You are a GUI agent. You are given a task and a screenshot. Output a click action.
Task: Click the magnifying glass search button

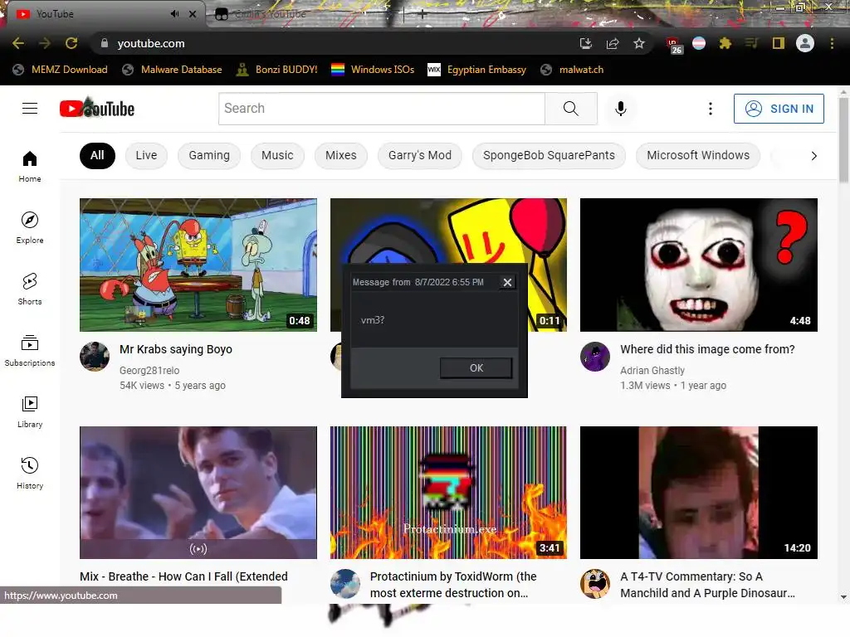pos(571,109)
